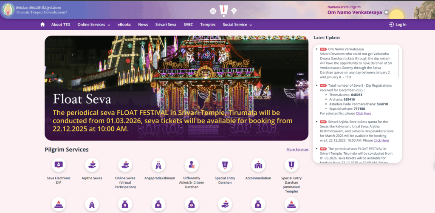
Task: Click the Archana: 639416 entry
Action: click(x=342, y=99)
